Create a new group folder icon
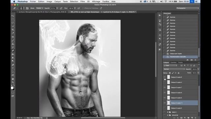 click(188, 118)
